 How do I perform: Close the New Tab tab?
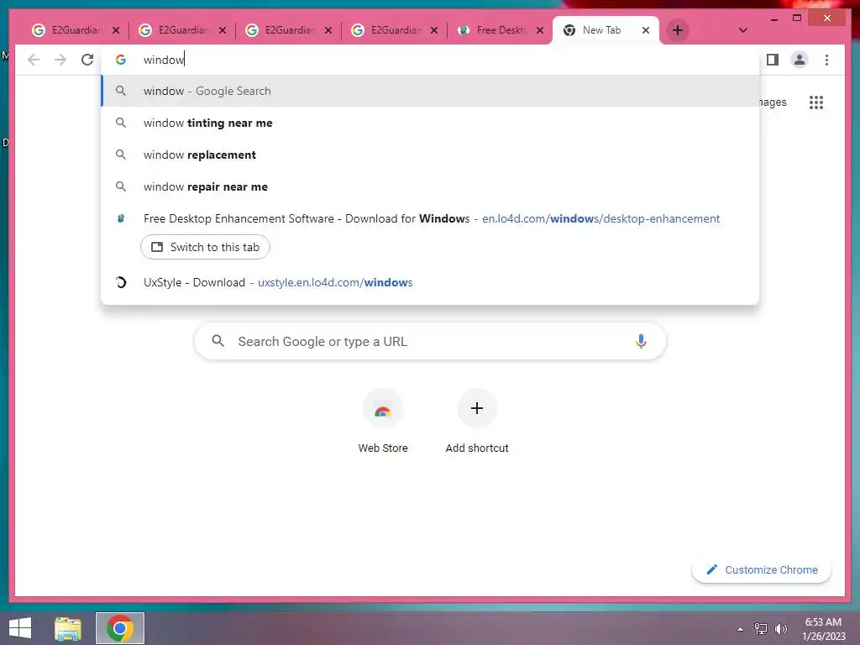646,30
